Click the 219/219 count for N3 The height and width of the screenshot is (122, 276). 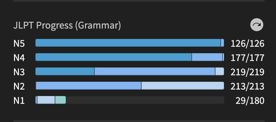point(247,72)
